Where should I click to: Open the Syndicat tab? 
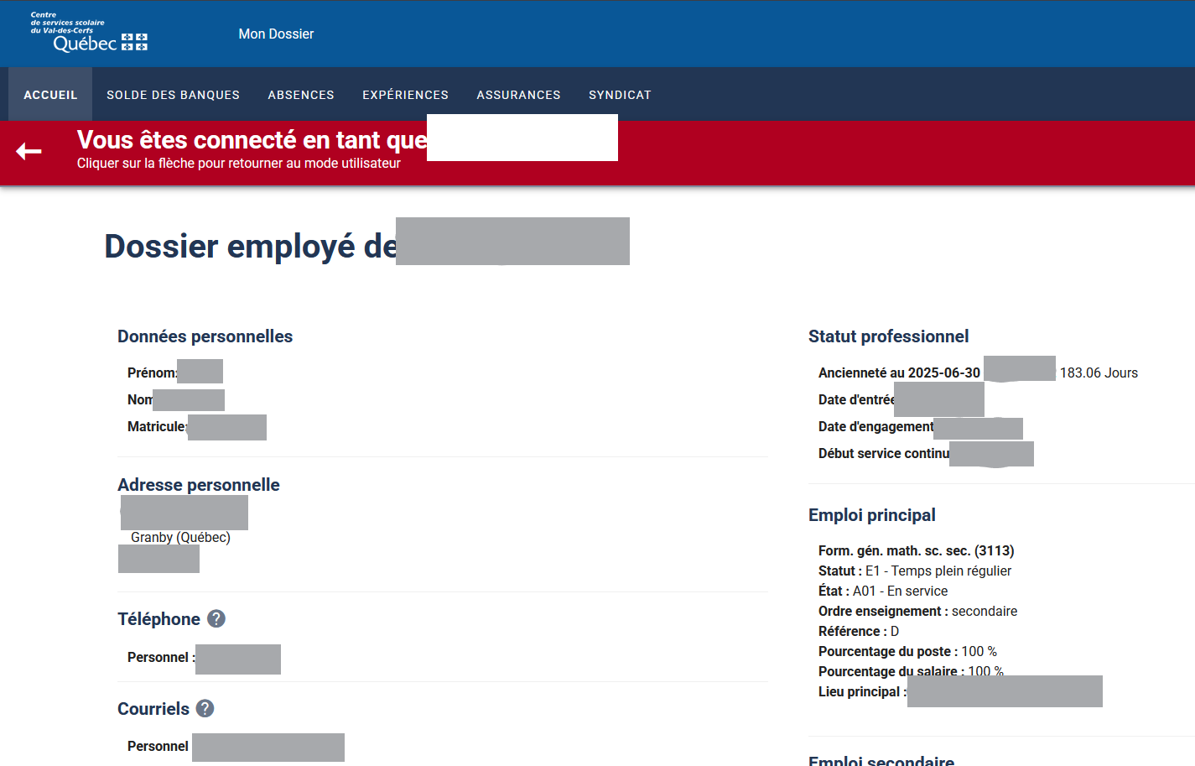pos(620,95)
